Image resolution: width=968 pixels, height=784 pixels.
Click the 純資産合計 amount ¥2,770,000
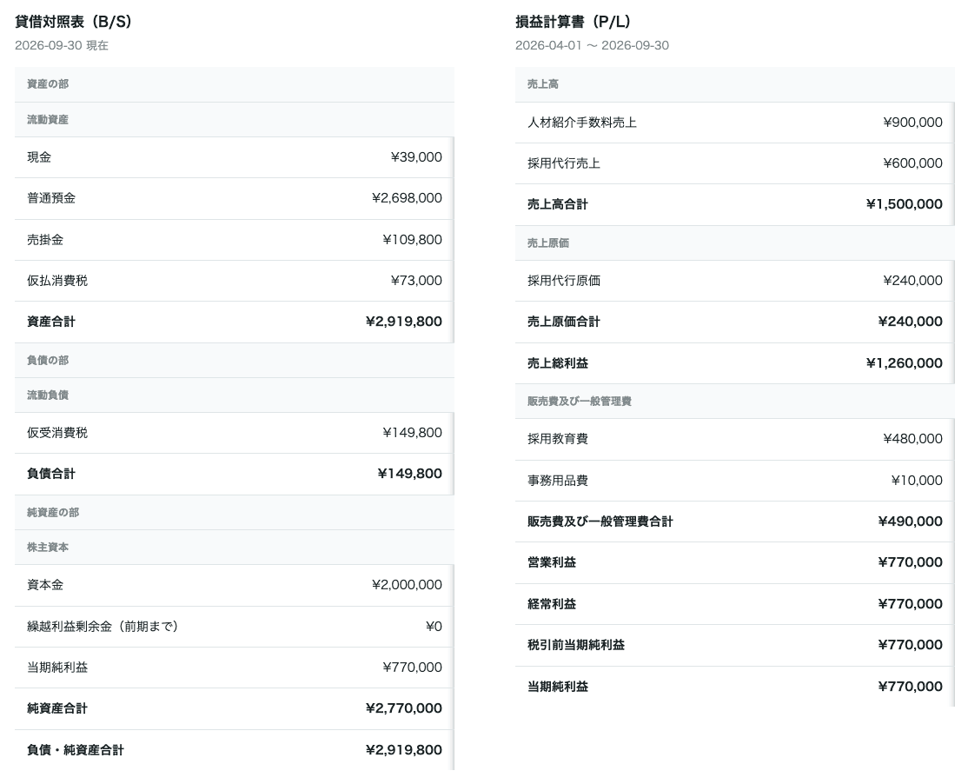[x=404, y=708]
